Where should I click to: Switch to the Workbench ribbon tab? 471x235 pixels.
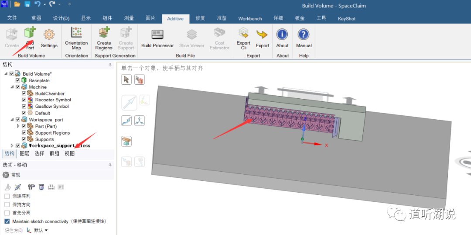(x=250, y=19)
